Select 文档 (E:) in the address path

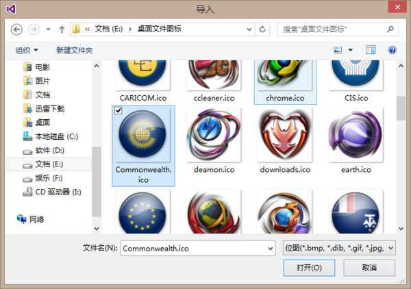[108, 29]
